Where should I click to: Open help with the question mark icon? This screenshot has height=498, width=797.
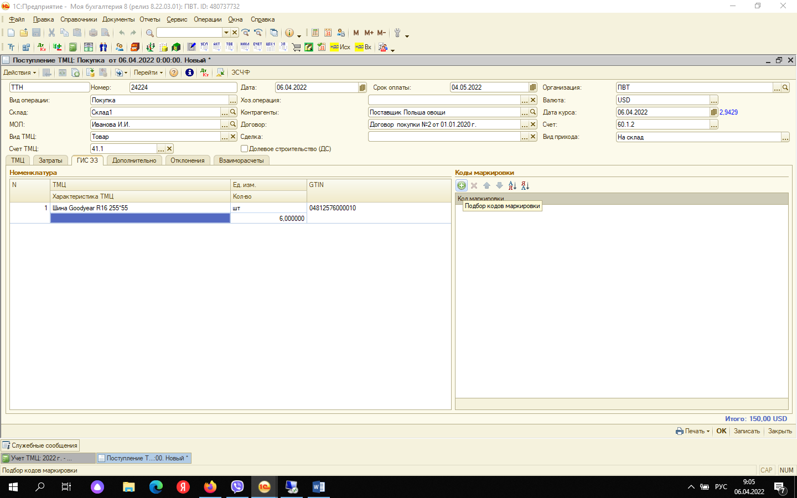[174, 72]
